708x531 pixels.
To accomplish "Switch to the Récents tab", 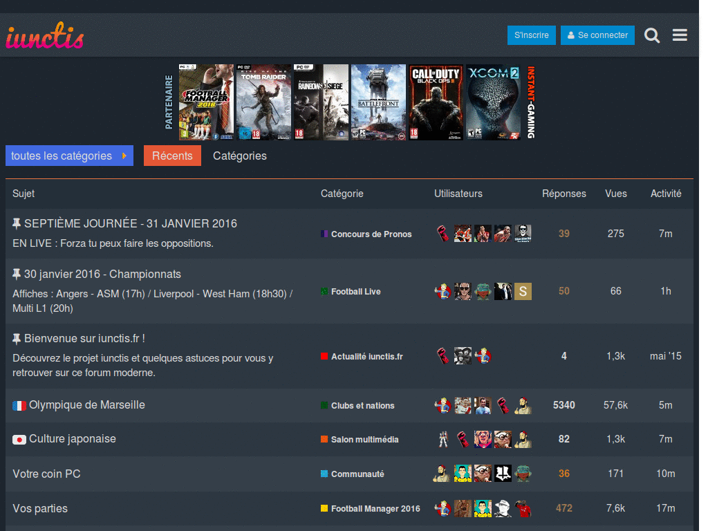I will (x=172, y=156).
